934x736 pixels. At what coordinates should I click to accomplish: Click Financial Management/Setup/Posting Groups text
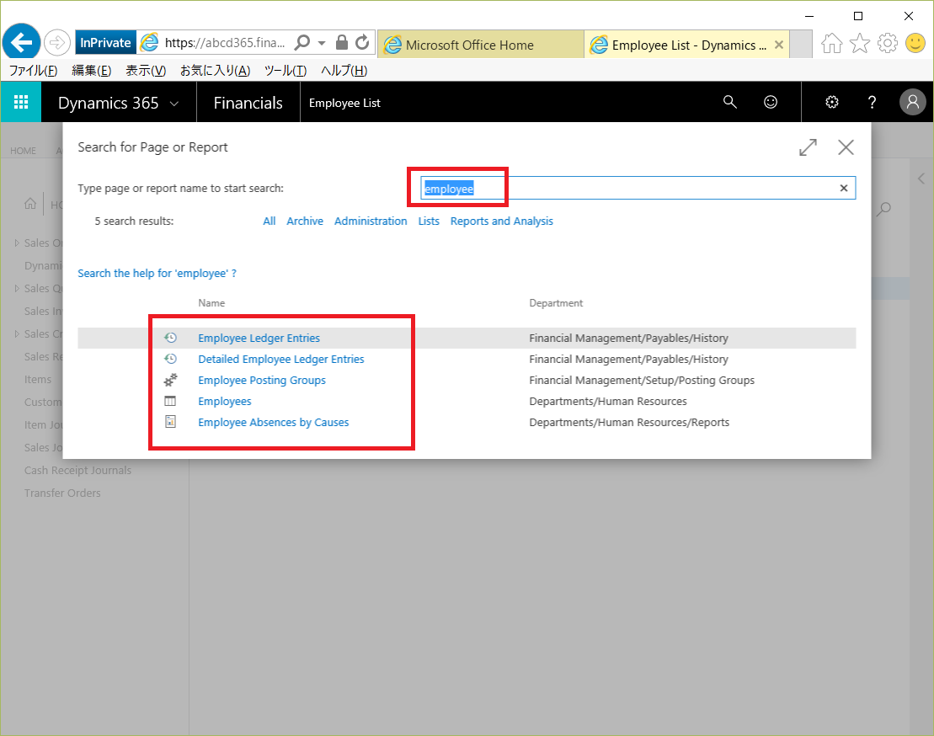(642, 380)
